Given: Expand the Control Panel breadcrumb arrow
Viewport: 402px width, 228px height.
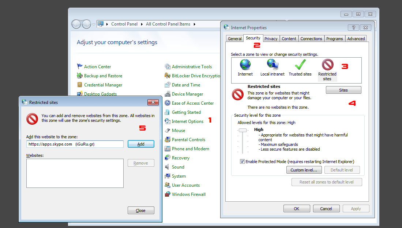Looking at the screenshot, I should (142, 24).
